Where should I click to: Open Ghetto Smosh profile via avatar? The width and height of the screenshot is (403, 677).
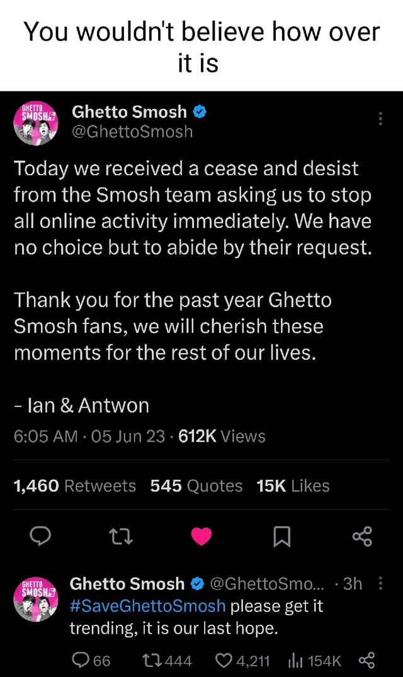35,122
